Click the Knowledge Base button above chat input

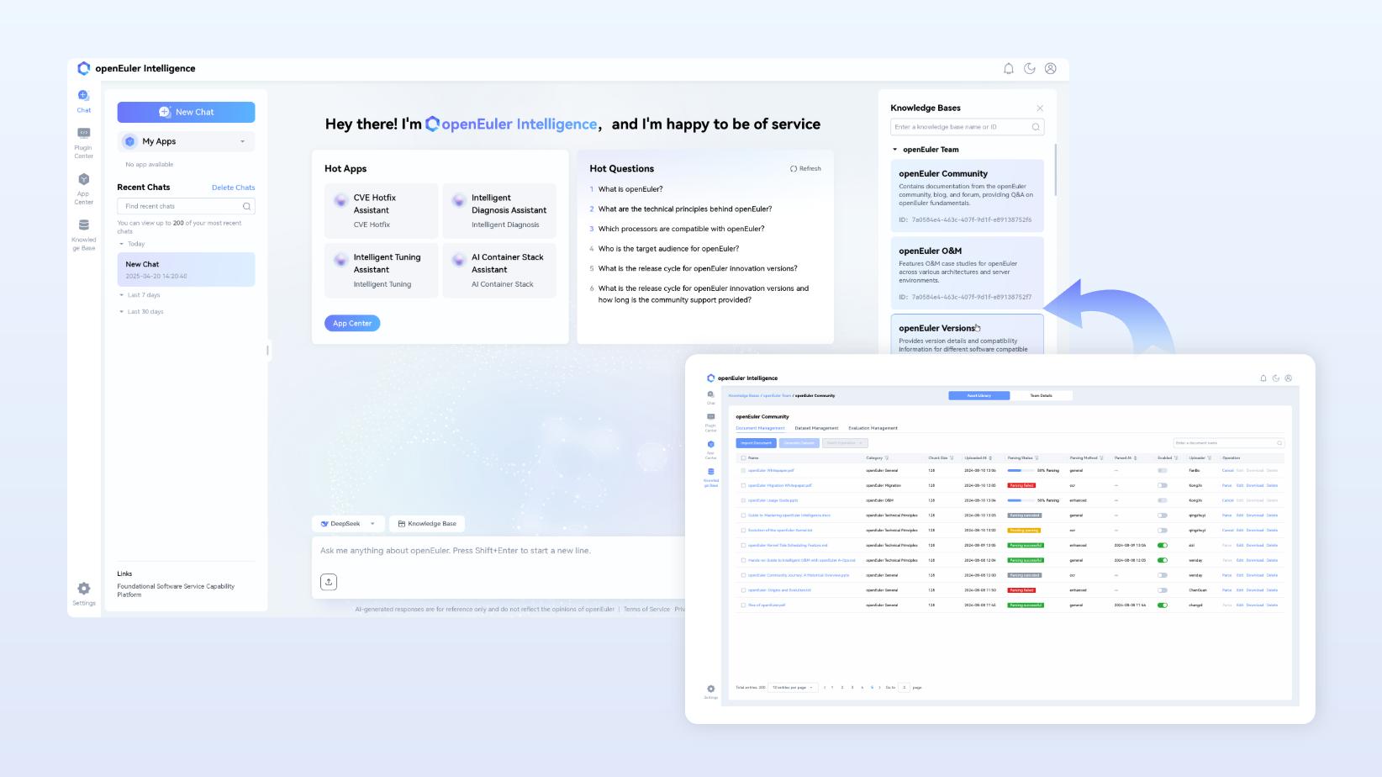tap(427, 524)
